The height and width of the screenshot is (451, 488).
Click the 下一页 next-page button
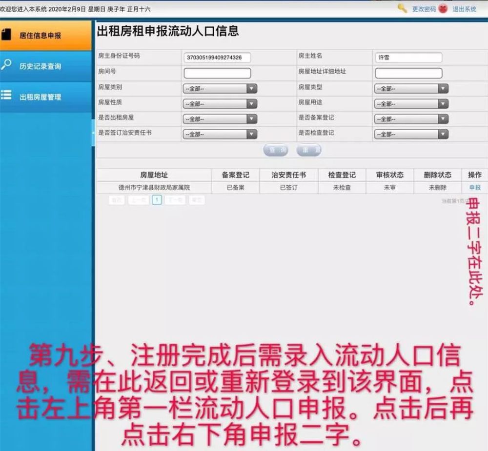tap(175, 200)
